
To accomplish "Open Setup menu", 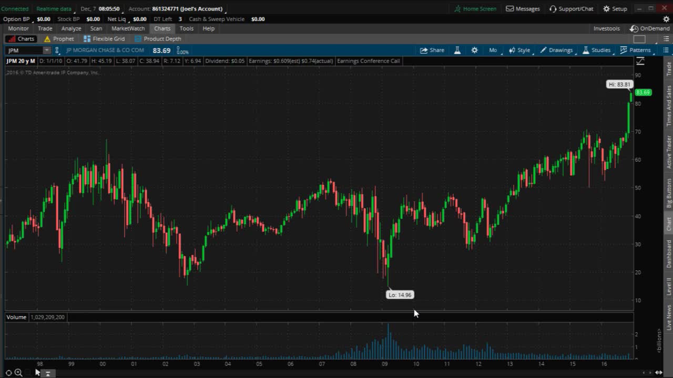I will pos(615,9).
